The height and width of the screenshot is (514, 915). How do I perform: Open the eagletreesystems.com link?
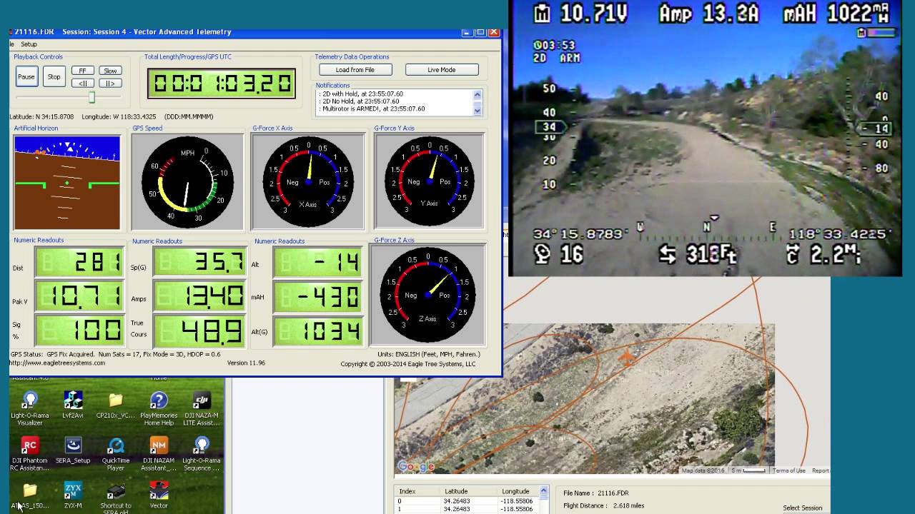[x=57, y=363]
